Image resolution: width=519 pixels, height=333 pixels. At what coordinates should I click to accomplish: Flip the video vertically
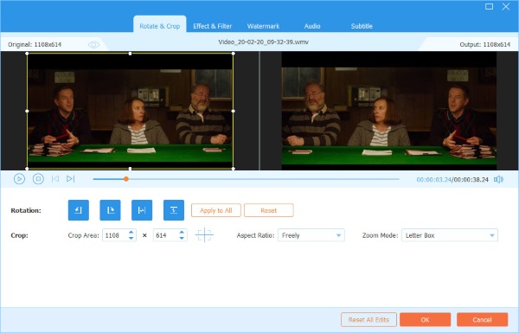coord(174,210)
